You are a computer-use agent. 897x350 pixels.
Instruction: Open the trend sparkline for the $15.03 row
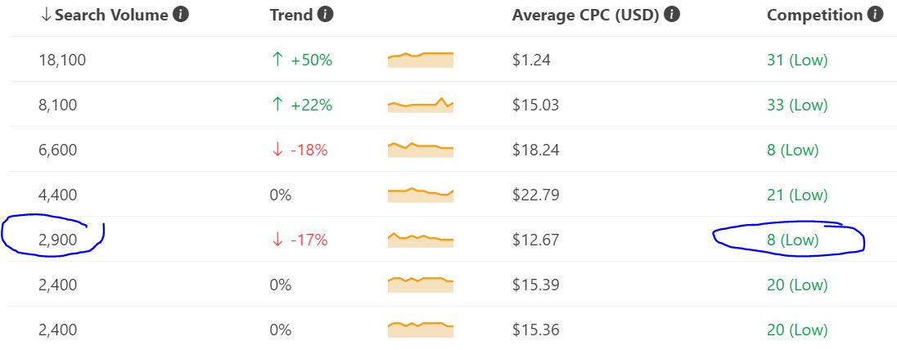[x=421, y=105]
